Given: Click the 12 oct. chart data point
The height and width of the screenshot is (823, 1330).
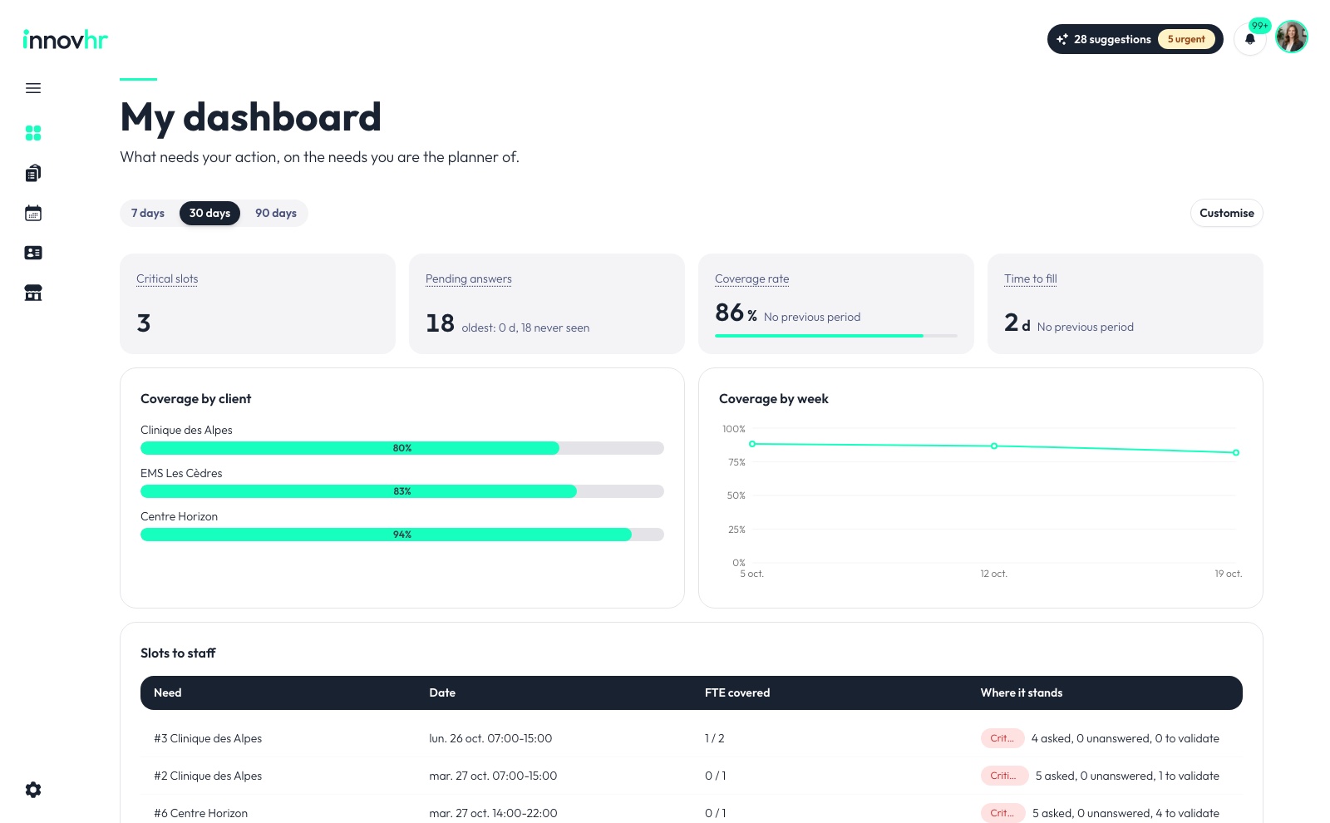Looking at the screenshot, I should pyautogui.click(x=994, y=446).
